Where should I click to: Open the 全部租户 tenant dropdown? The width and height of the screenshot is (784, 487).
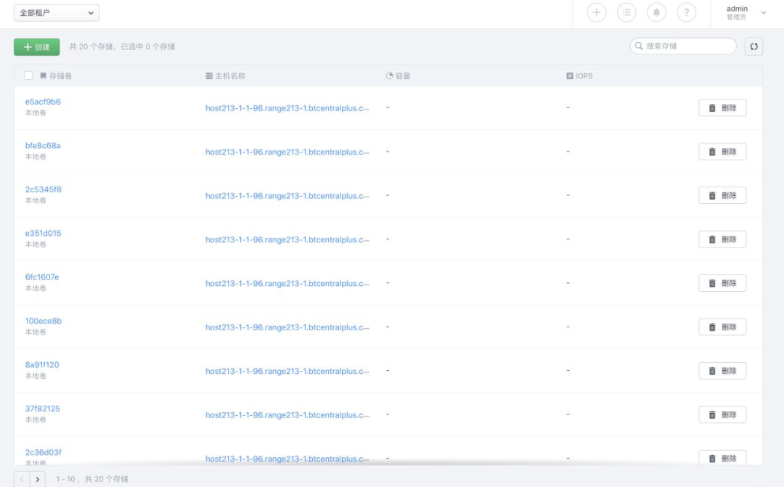coord(57,13)
